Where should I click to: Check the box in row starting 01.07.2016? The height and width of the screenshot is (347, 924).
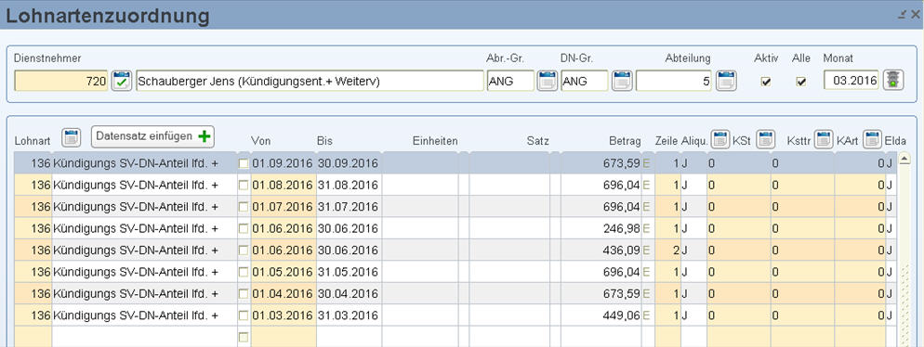244,207
